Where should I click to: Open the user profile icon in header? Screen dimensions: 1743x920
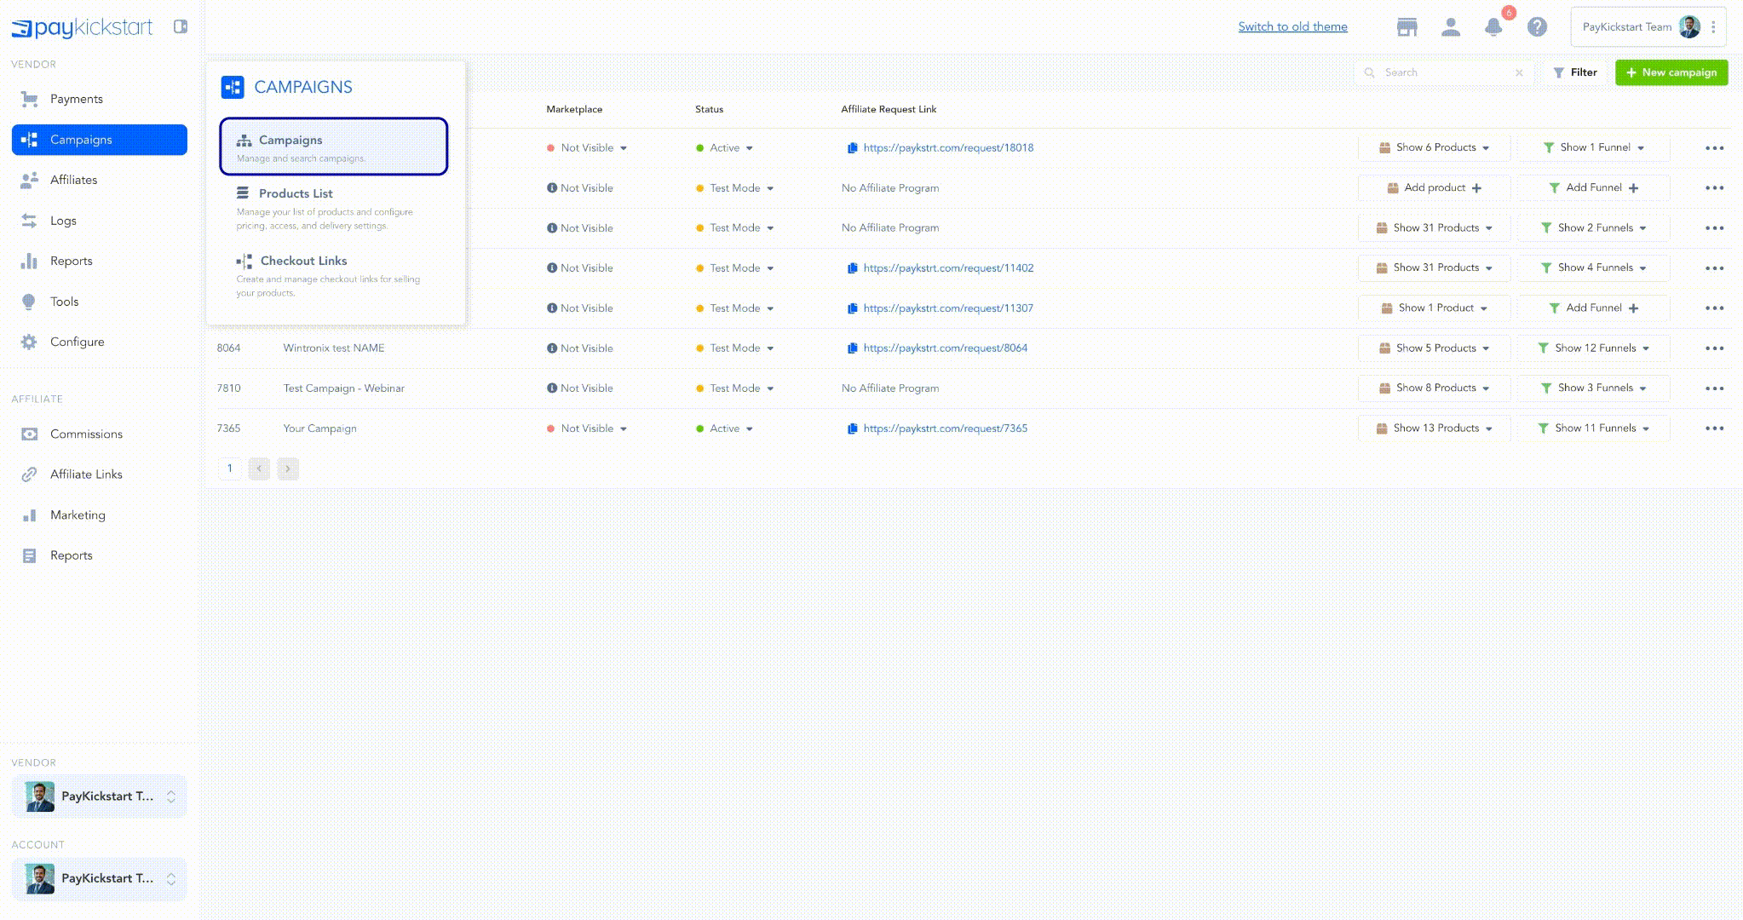1451,27
